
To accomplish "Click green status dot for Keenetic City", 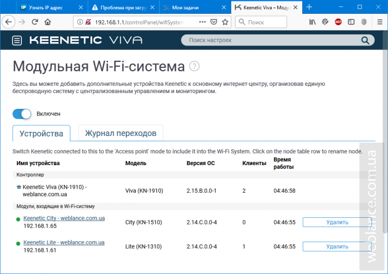I will [18, 219].
